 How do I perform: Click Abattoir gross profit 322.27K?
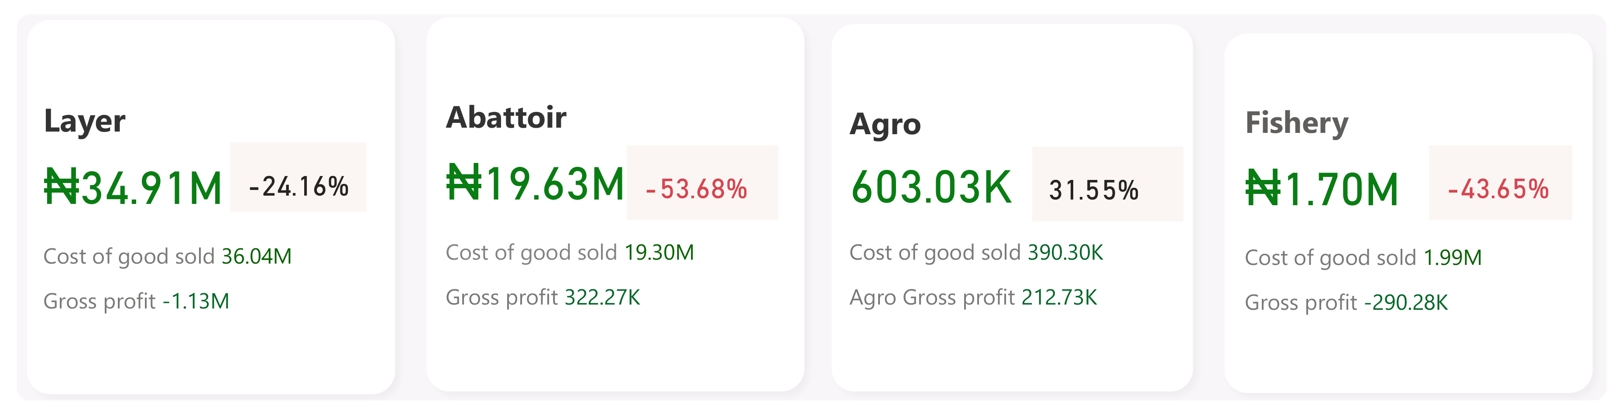[x=543, y=297]
